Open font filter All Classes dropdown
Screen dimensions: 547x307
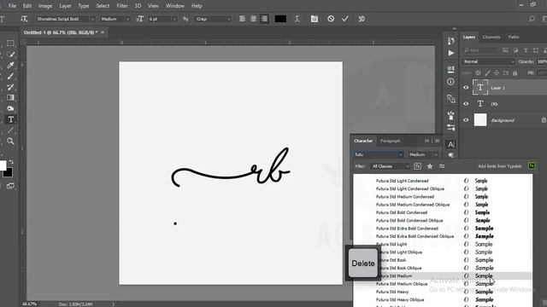(x=391, y=166)
